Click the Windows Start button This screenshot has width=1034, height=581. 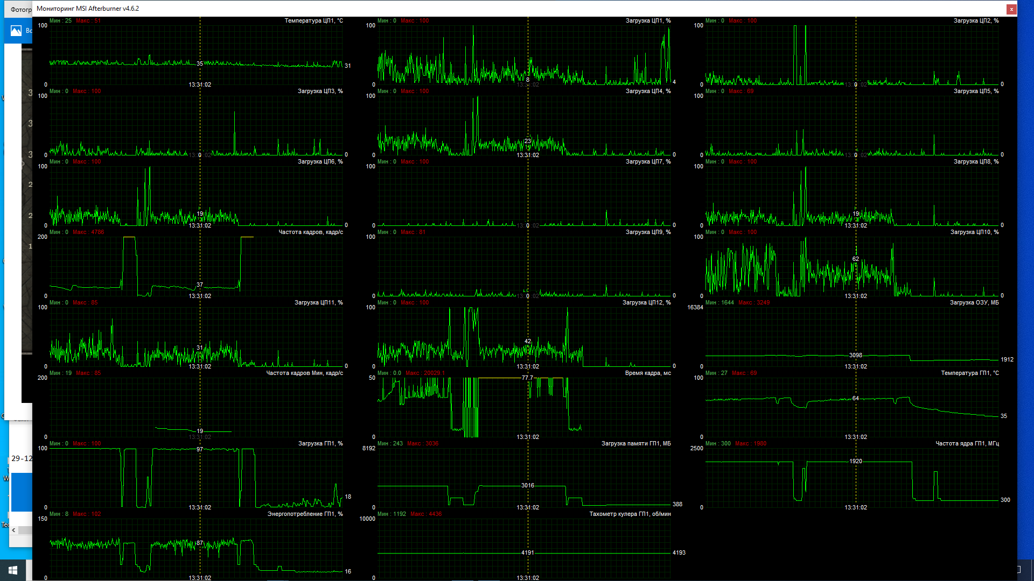click(13, 570)
